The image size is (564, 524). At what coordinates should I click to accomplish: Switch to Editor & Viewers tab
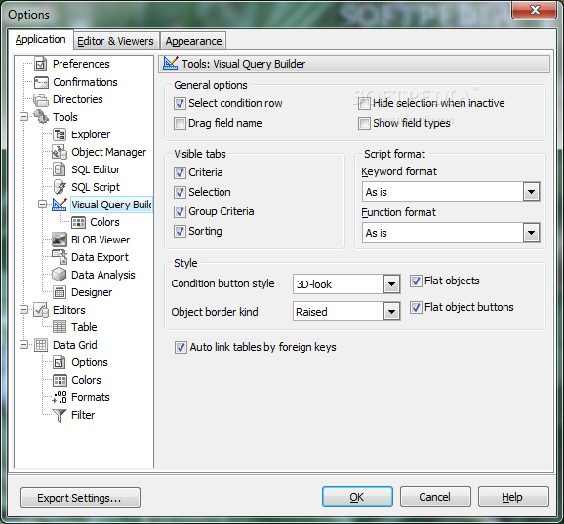point(115,41)
